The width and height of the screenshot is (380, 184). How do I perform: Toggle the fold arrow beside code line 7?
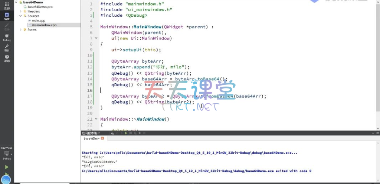coord(96,38)
